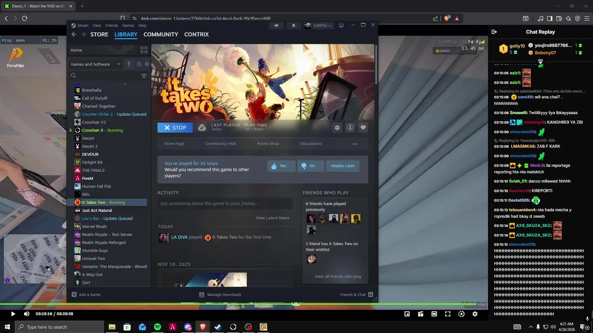The width and height of the screenshot is (593, 333).
Task: Recommend game with Yes thumbs-up
Action: click(281, 166)
